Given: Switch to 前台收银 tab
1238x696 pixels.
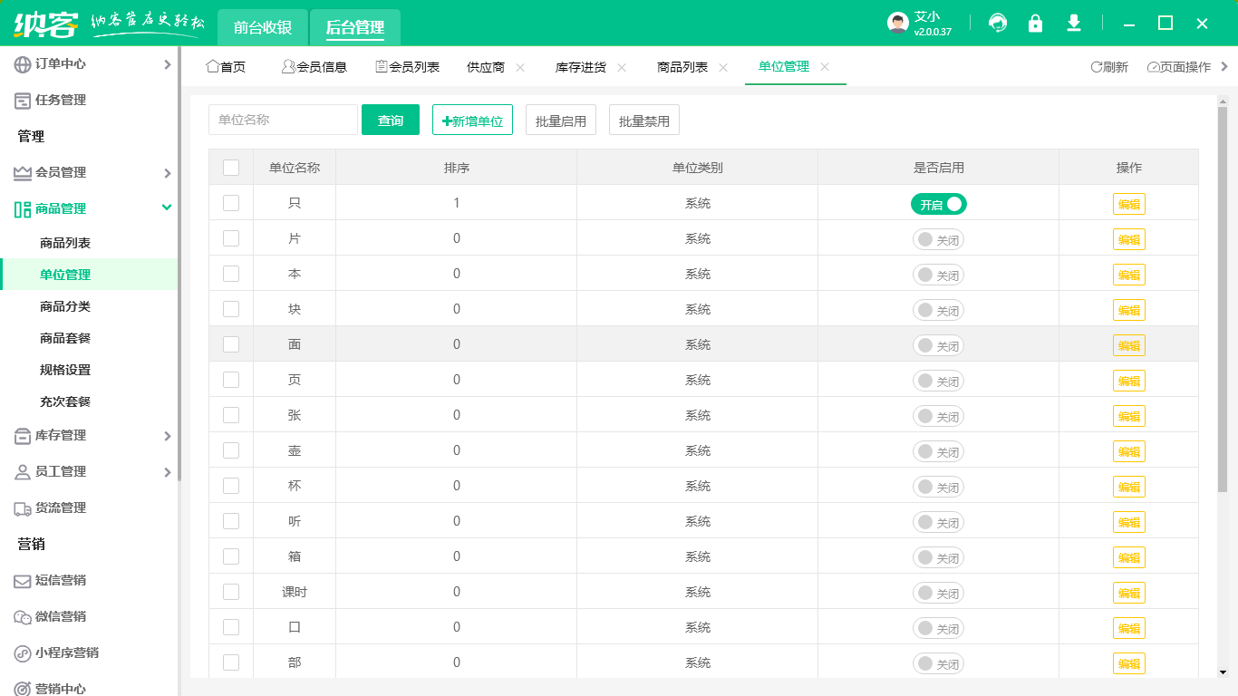Looking at the screenshot, I should coord(263,27).
